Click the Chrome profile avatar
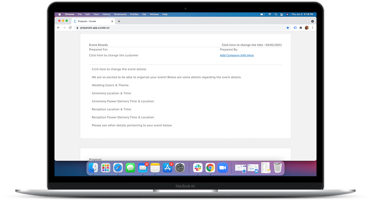Viewport: 371px width, 200px height. tap(306, 28)
